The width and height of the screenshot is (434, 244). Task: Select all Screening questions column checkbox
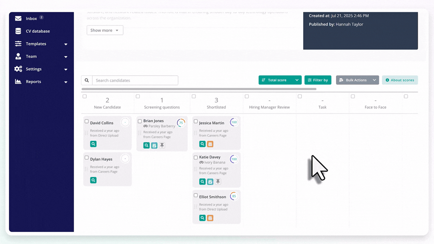[x=138, y=96]
